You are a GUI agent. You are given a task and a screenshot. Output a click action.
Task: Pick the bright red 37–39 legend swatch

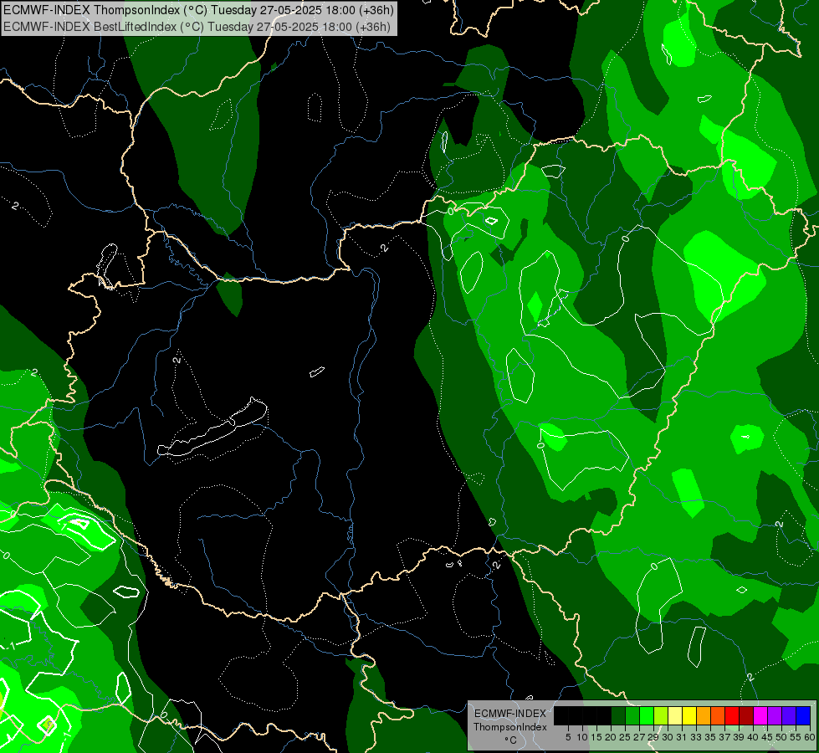[732, 715]
